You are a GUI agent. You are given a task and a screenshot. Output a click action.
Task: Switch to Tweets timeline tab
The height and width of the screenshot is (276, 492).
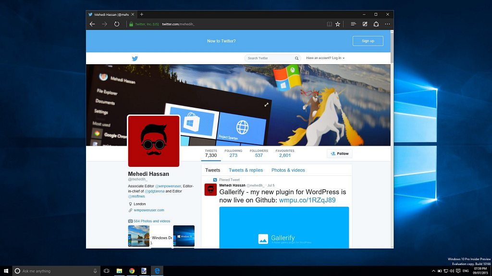click(212, 170)
